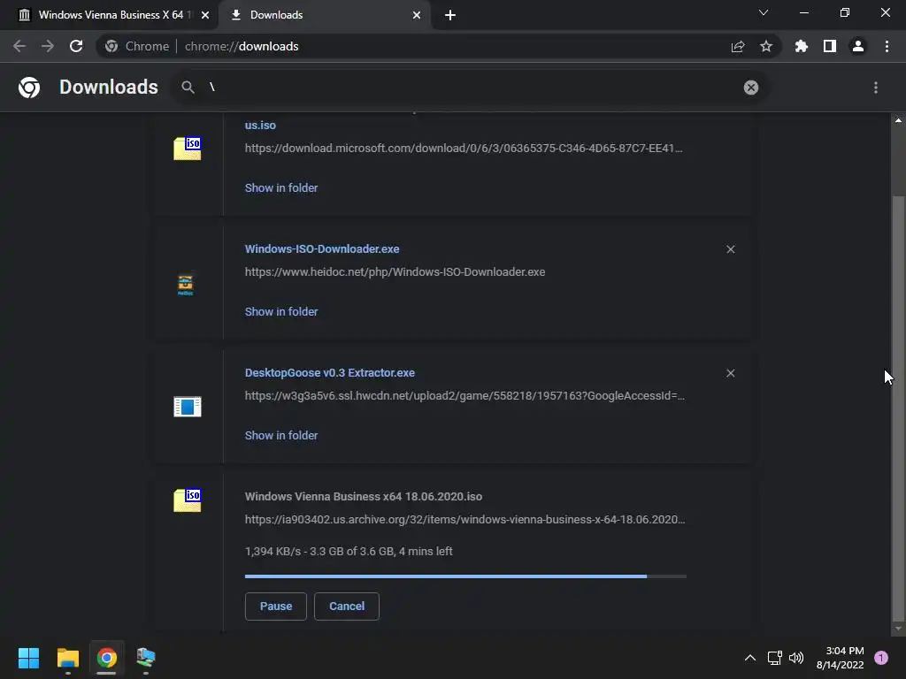Focus the search downloads field
The image size is (906, 679).
coord(471,88)
